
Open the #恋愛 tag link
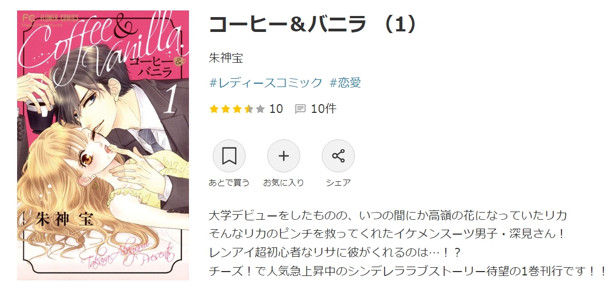tap(345, 83)
